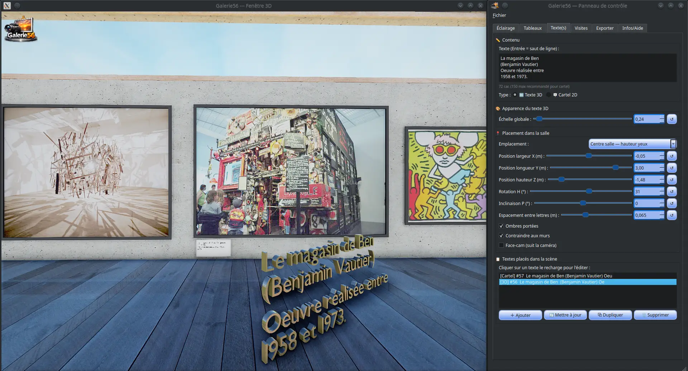Click the Rotation H spinbox arrows
Screen dimensions: 688x371
tap(662, 191)
